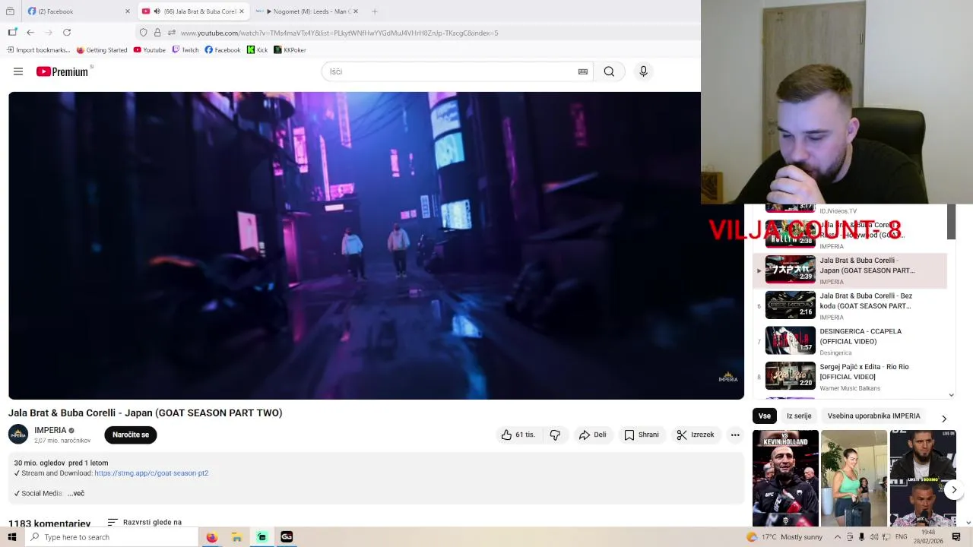
Task: Switch to the Nogomet Leeds - Man C tab
Action: tap(304, 11)
